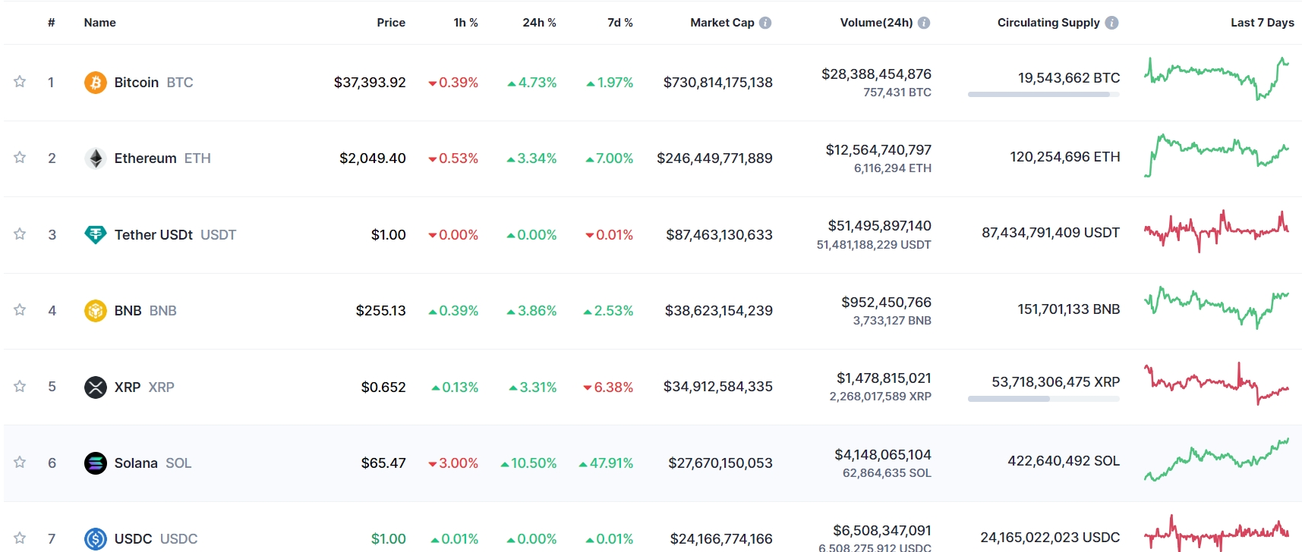Click Bitcoin market cap $730,814,175,138
The height and width of the screenshot is (552, 1302).
718,82
